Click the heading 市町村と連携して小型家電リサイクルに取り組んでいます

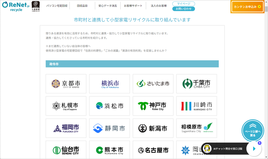point(132,20)
